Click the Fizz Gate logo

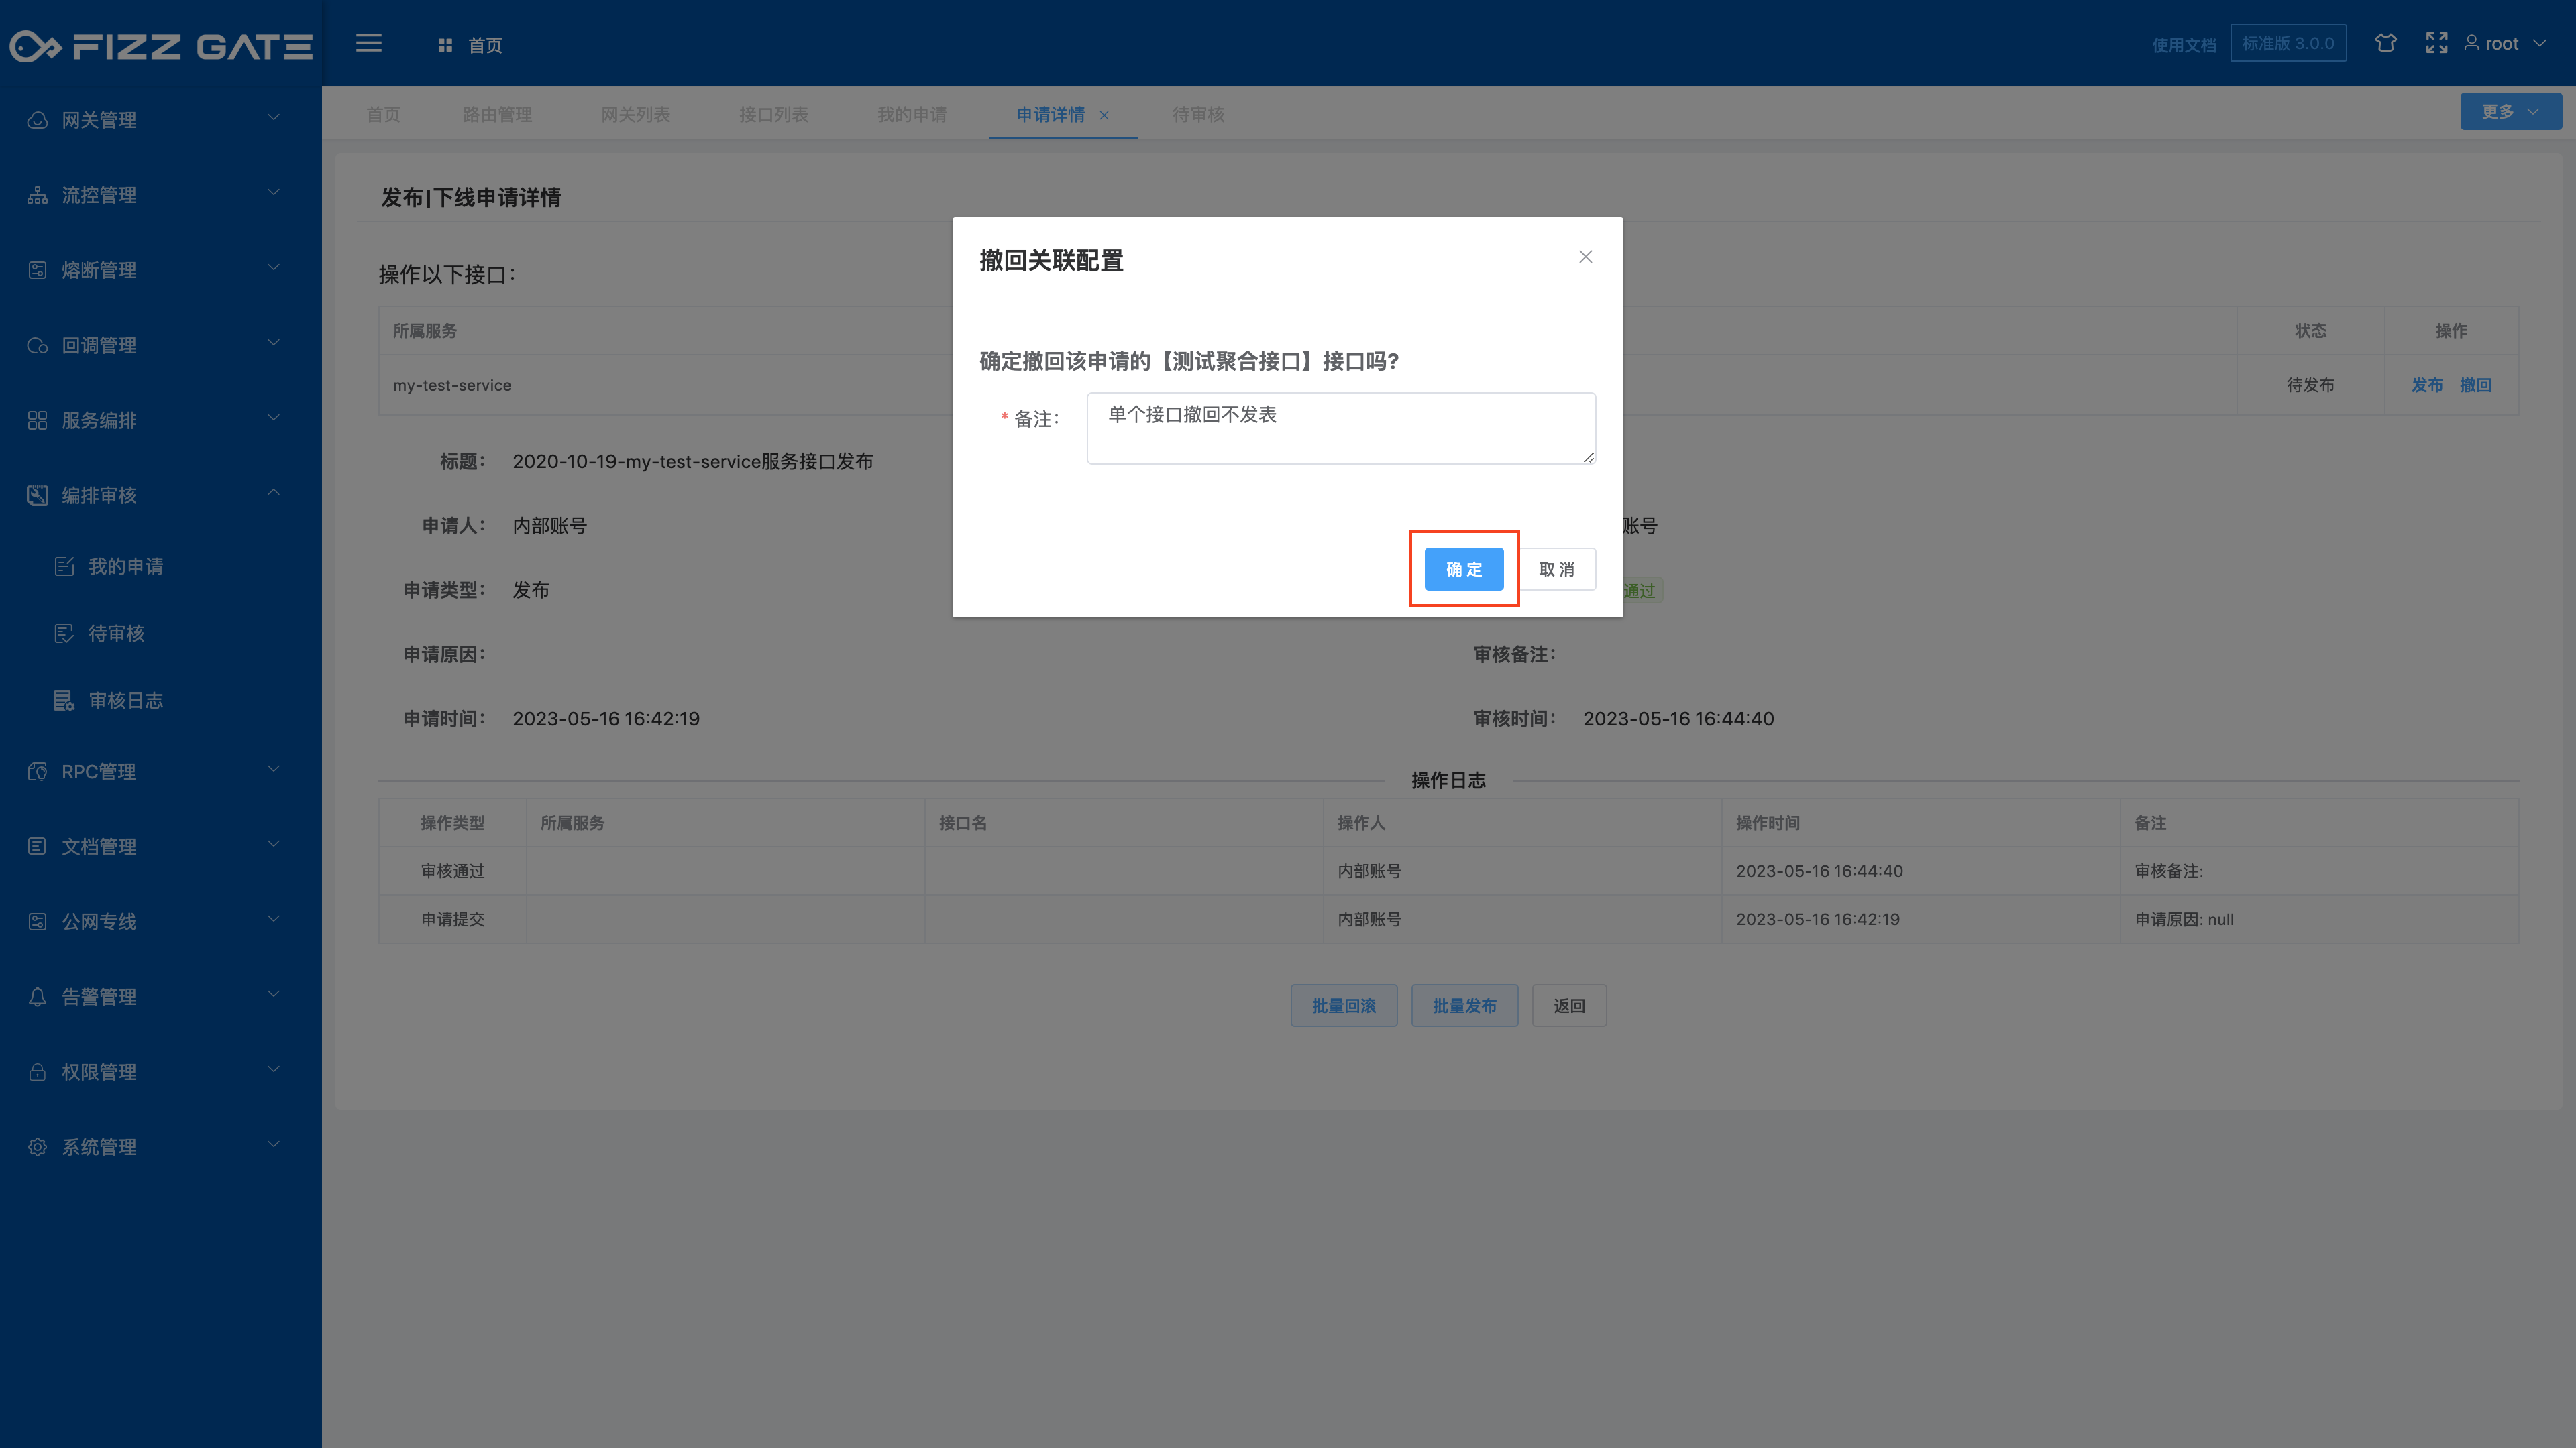tap(161, 46)
